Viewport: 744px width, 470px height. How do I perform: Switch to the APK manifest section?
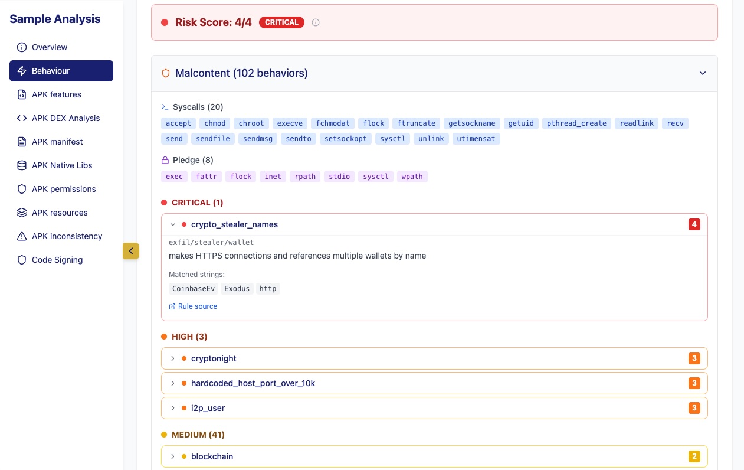(57, 142)
